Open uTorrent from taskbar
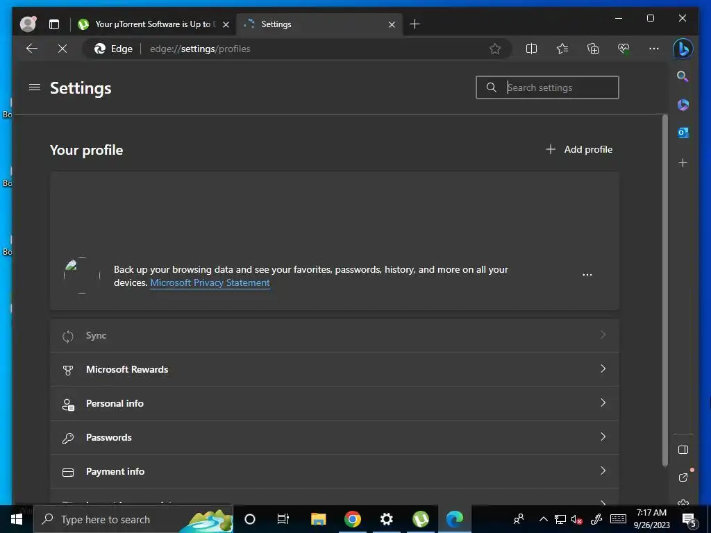711x533 pixels. (x=421, y=519)
